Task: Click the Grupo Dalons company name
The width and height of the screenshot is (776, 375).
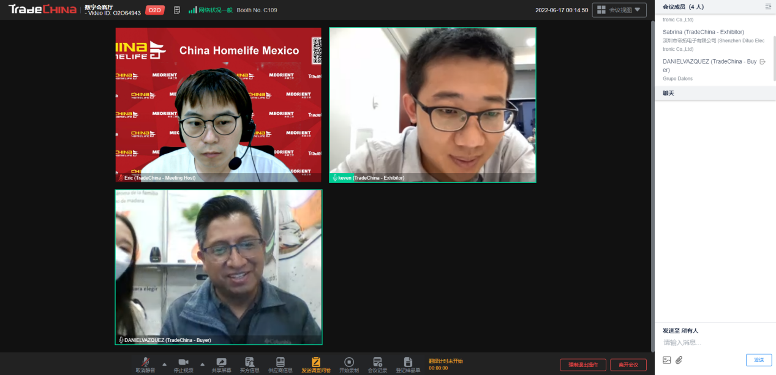Action: click(x=677, y=79)
